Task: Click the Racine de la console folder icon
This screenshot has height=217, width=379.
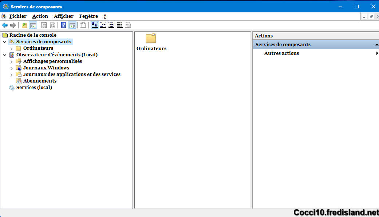Action: [x=5, y=35]
